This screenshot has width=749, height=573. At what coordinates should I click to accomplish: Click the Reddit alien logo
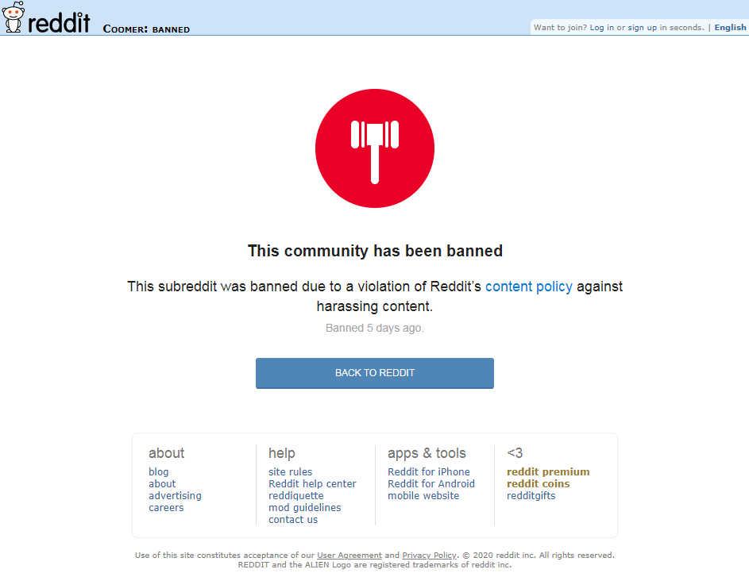click(x=13, y=17)
